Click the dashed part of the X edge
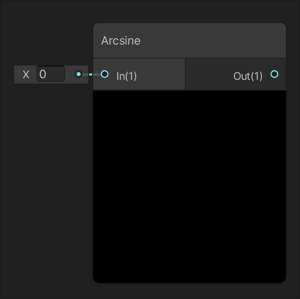Viewport: 300px width, 299px height. 90,74
